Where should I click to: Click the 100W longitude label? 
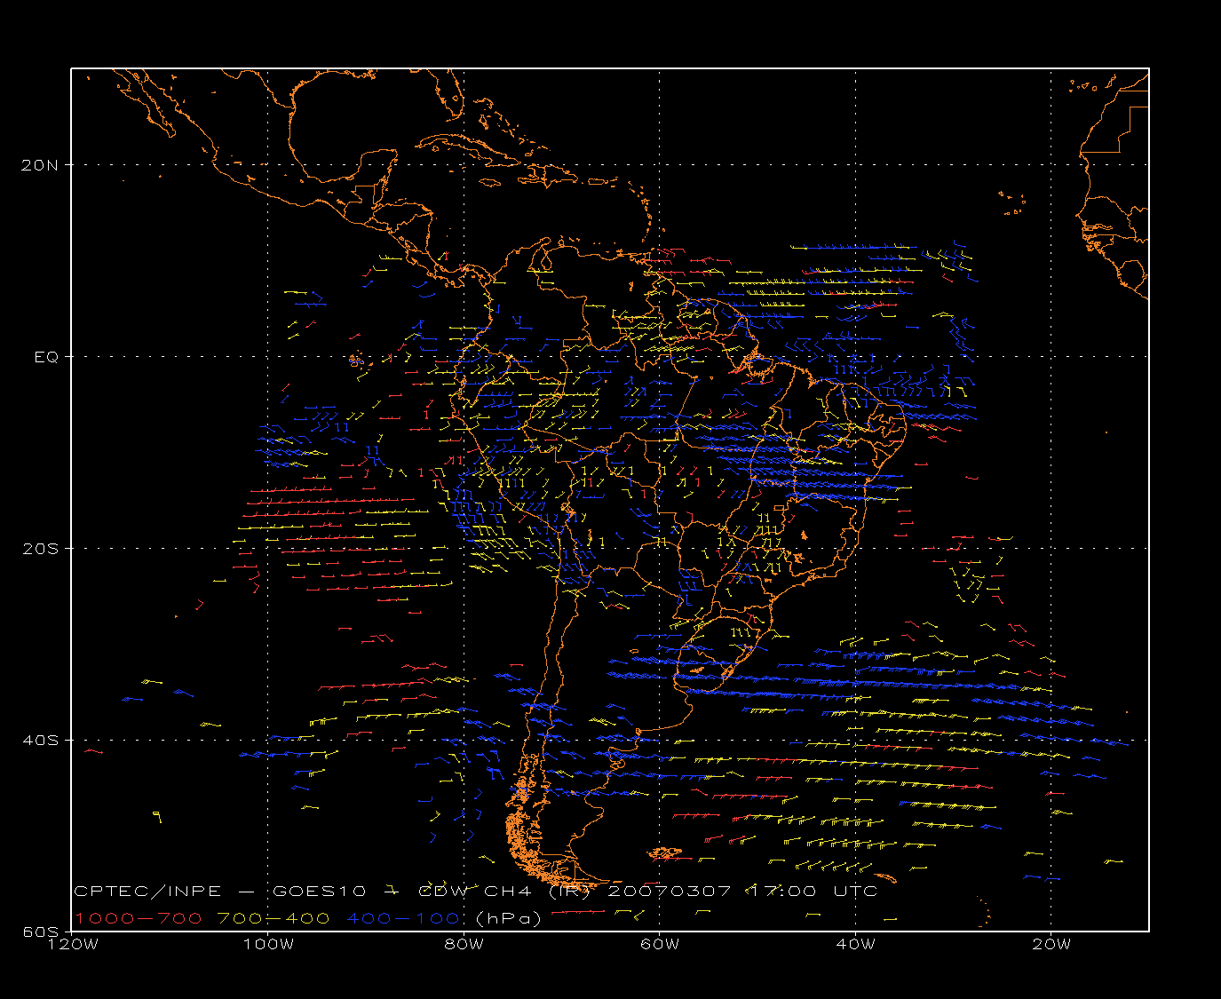tap(268, 944)
